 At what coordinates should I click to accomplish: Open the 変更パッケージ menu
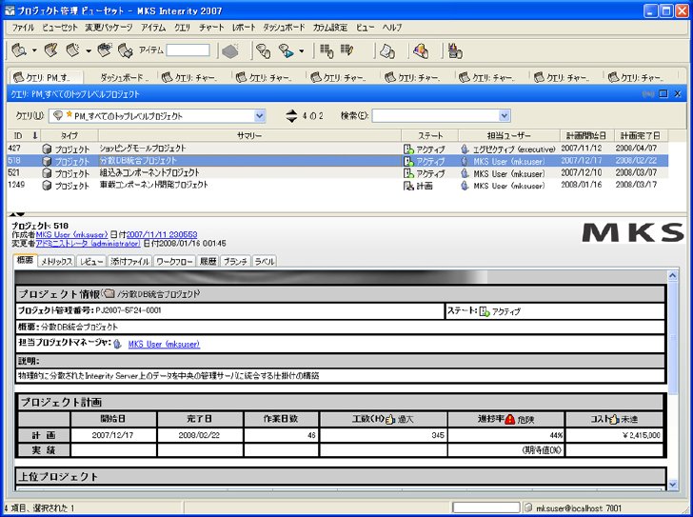(x=109, y=28)
